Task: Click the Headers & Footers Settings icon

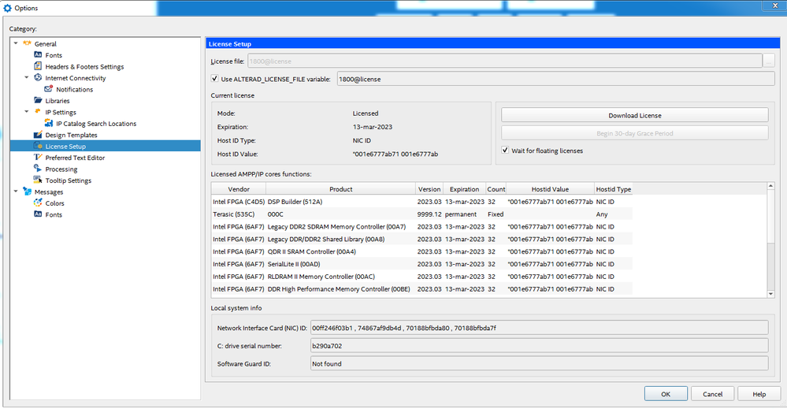Action: click(38, 67)
